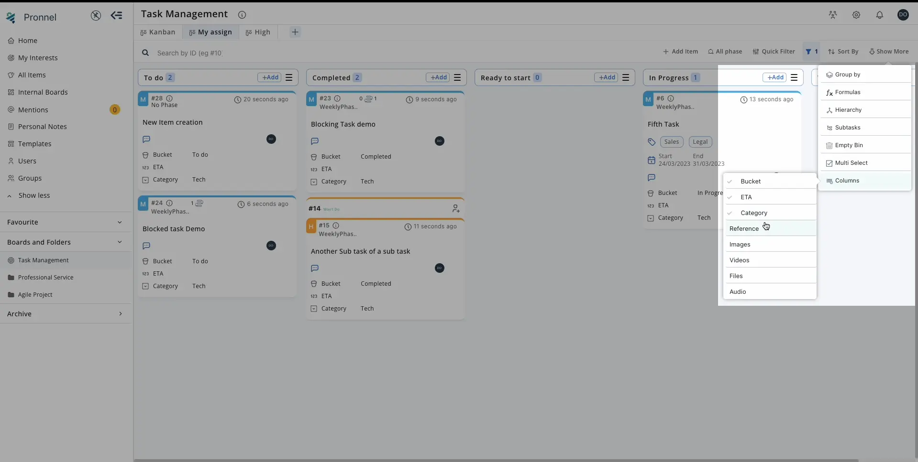Viewport: 918px width, 462px height.
Task: Open the team members icon in the header
Action: point(833,15)
